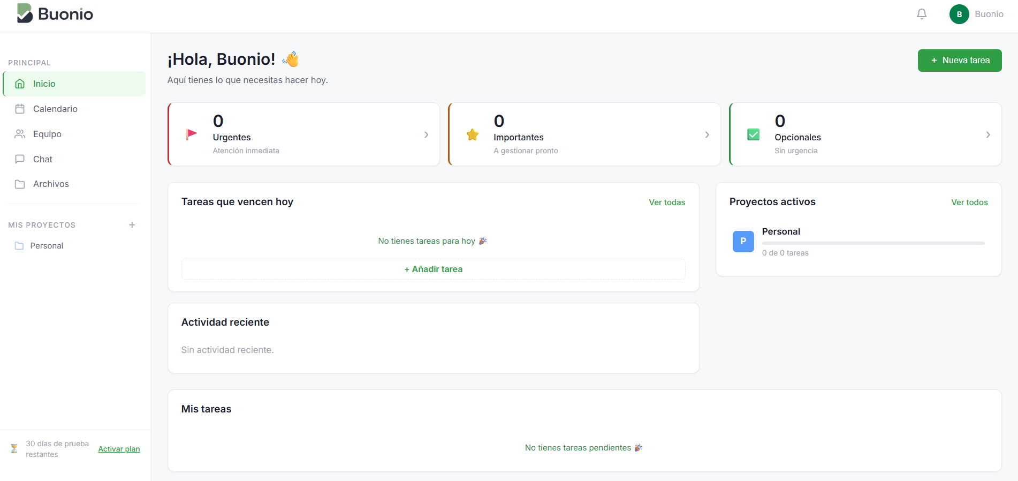The image size is (1018, 481).
Task: Click the green check Opcionales icon
Action: click(x=754, y=134)
